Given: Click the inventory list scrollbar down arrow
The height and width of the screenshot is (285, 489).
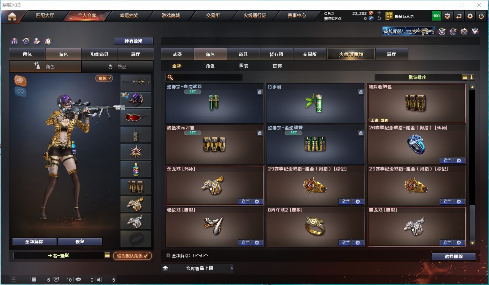Looking at the screenshot, I should click(x=472, y=243).
